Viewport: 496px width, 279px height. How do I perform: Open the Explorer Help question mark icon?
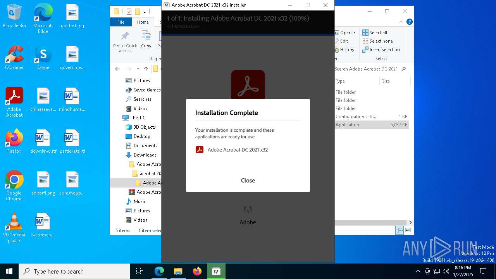point(409,22)
